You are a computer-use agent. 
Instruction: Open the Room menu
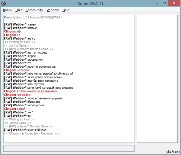coord(7,10)
